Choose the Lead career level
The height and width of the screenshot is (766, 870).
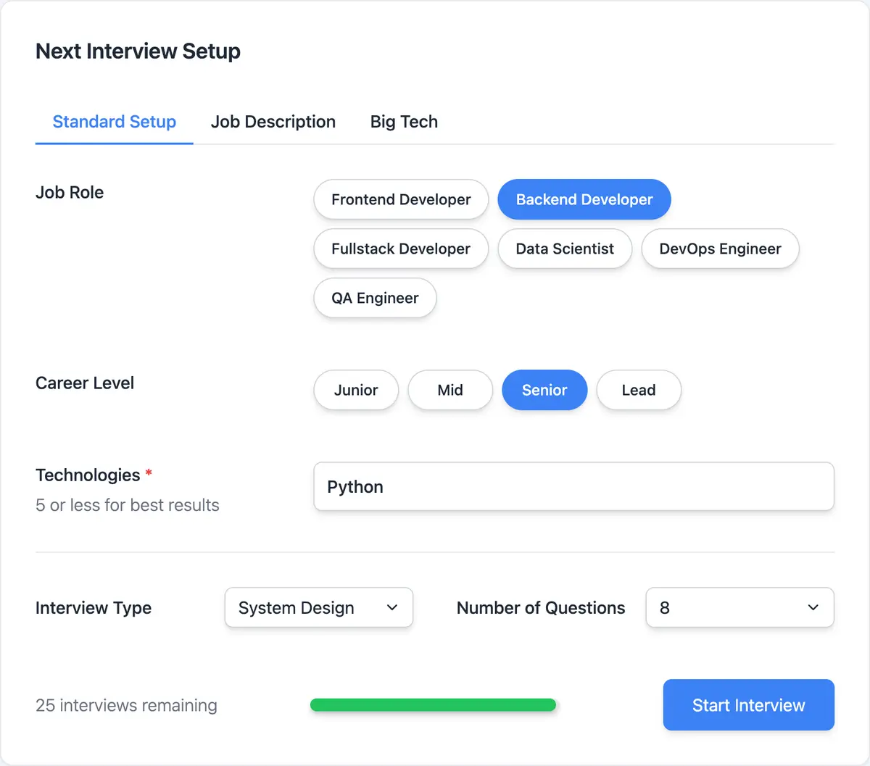click(x=639, y=390)
